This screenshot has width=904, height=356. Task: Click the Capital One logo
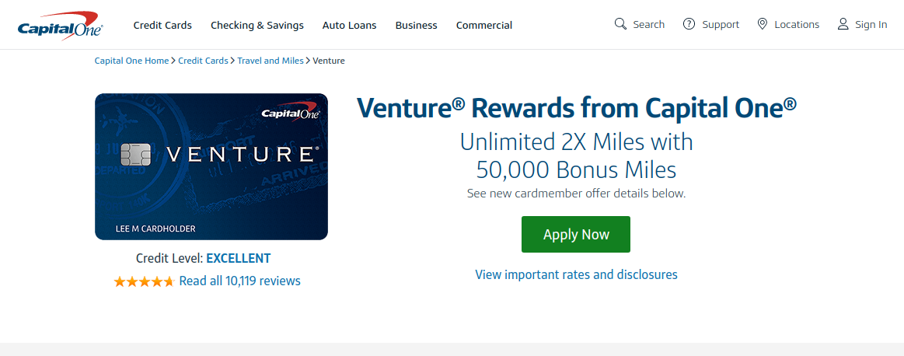[x=60, y=25]
